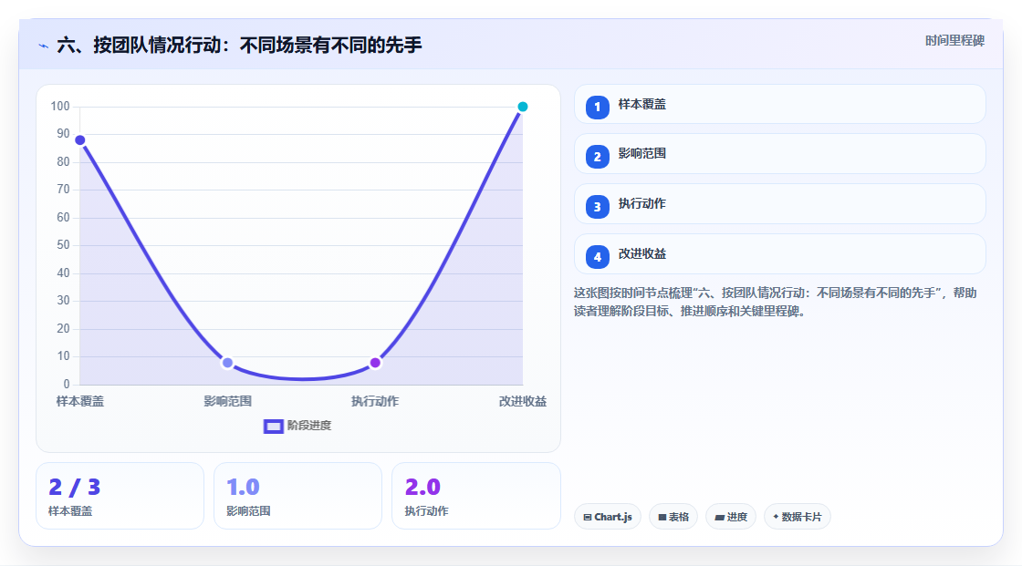The image size is (1022, 566).
Task: Click the number 1 badge for 样本覆盖
Action: pos(597,107)
